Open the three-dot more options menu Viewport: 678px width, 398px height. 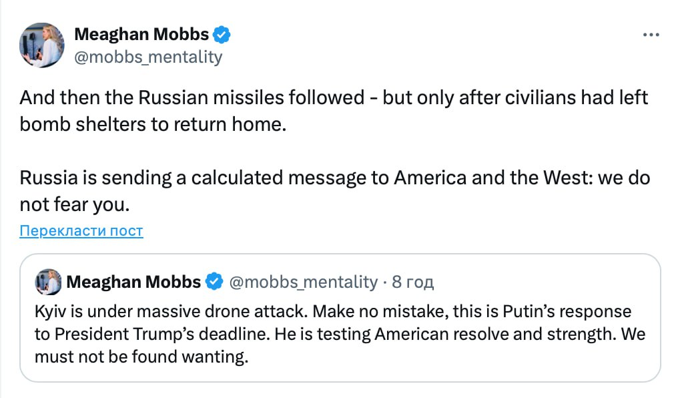coord(651,35)
